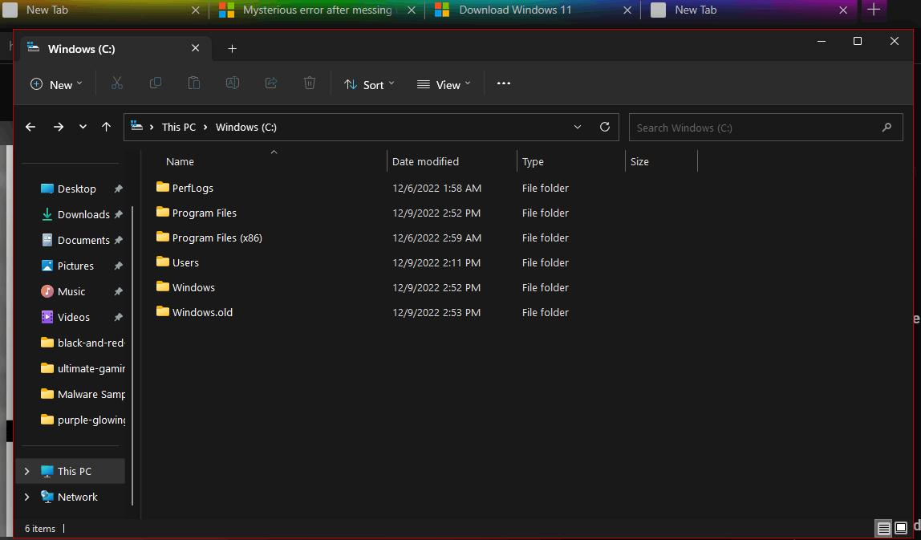Click the Cut scissors icon in toolbar

[117, 83]
